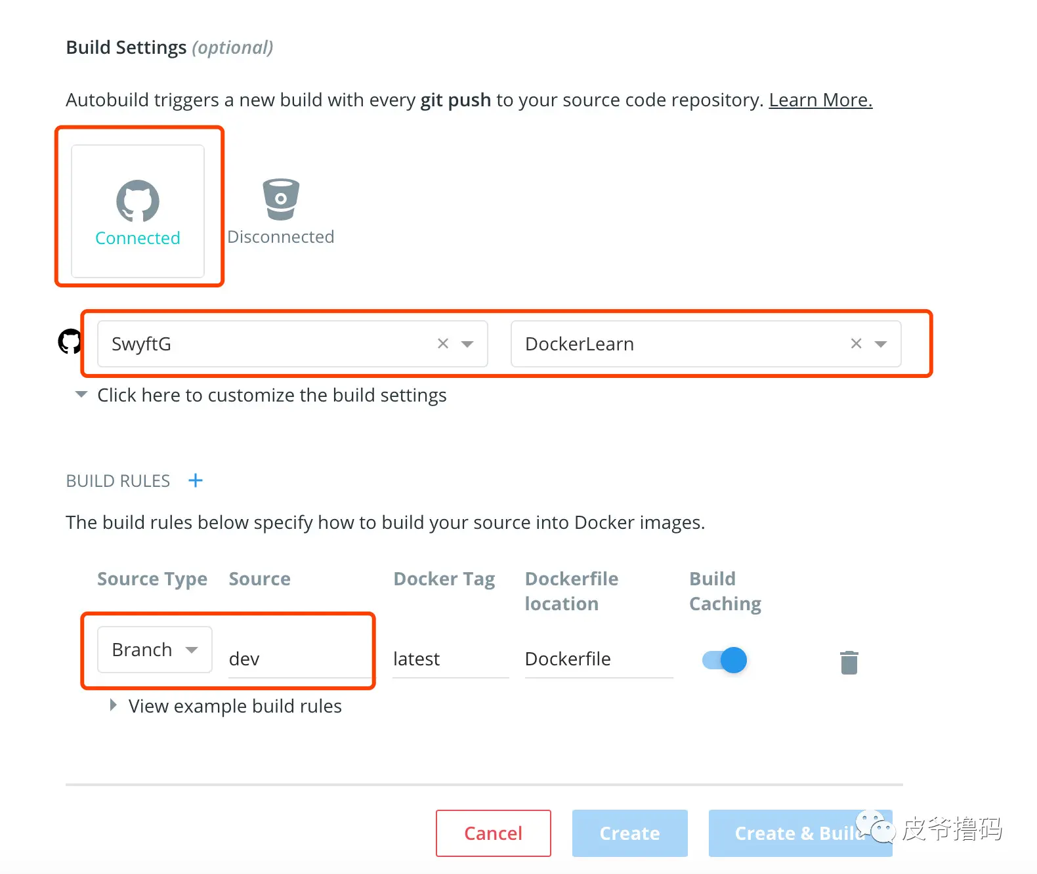Click the GitHub logo beside the organization field
Viewport: 1037px width, 874px height.
point(70,342)
